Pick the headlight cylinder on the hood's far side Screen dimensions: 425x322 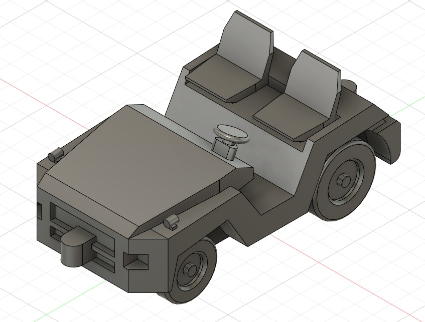pos(55,155)
